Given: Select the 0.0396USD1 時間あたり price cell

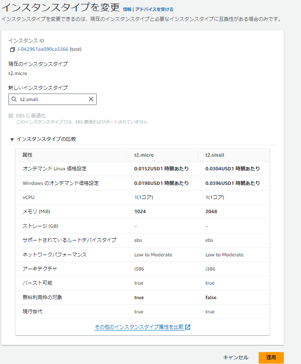Looking at the screenshot, I should click(233, 183).
